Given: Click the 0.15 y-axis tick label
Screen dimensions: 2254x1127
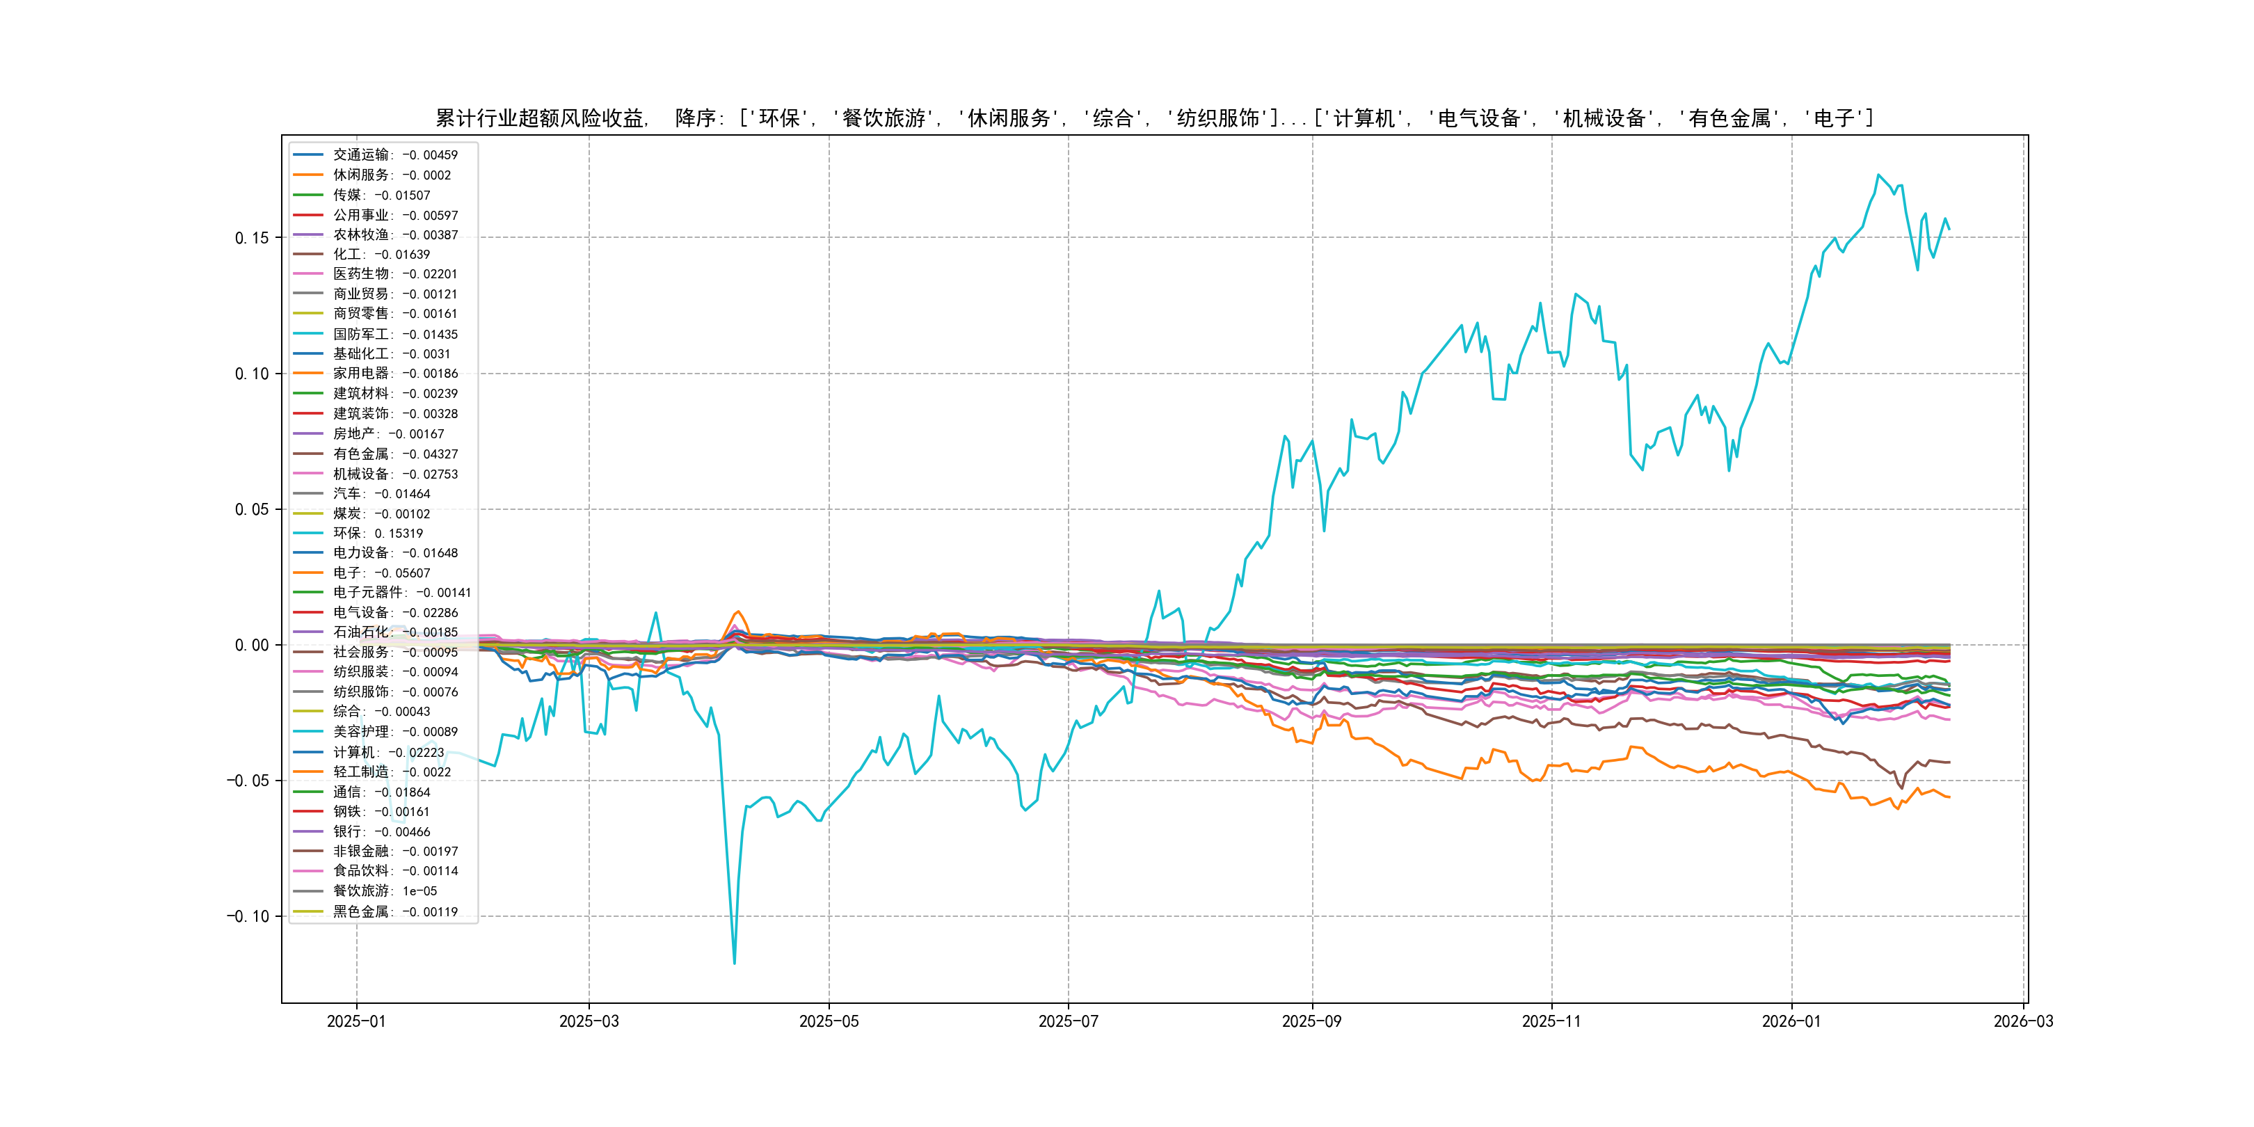Looking at the screenshot, I should 252,238.
